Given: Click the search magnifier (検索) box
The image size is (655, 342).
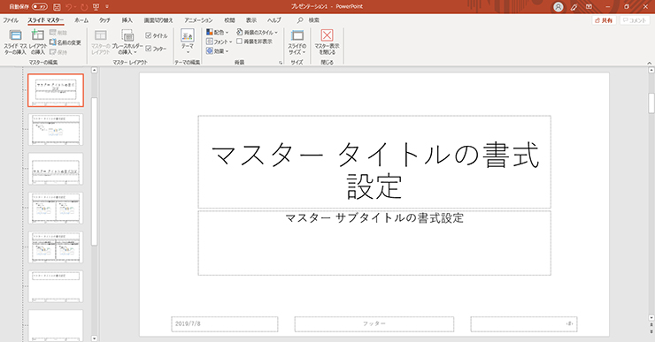Looking at the screenshot, I should tap(308, 20).
